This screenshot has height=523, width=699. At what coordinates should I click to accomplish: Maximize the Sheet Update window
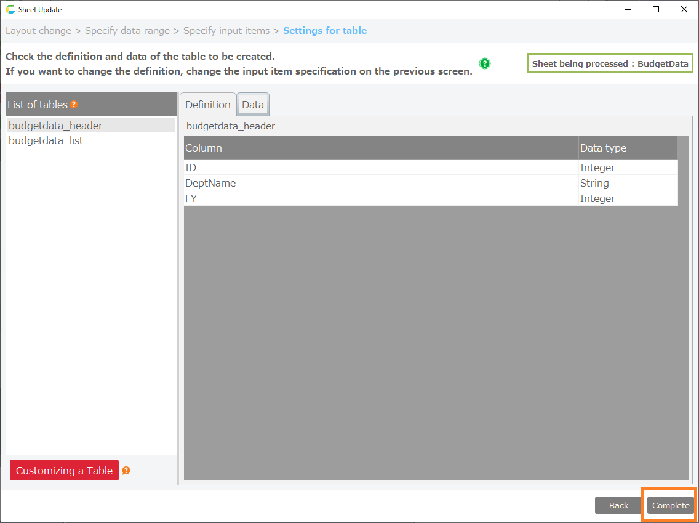[x=656, y=9]
